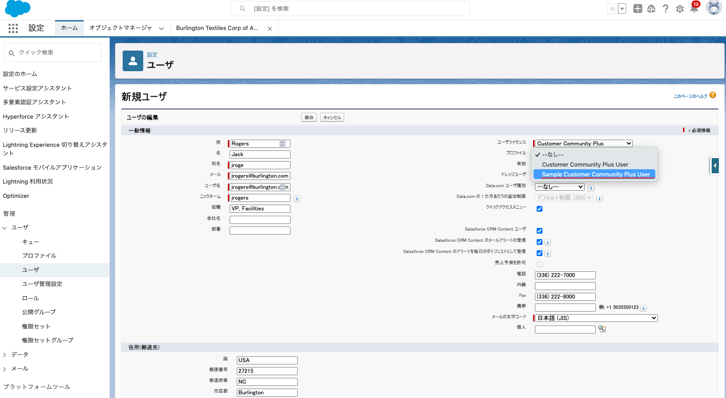Click info icon beside 毎日のダイジェスト checkbox
Viewport: 726px width, 398px height.
point(547,253)
